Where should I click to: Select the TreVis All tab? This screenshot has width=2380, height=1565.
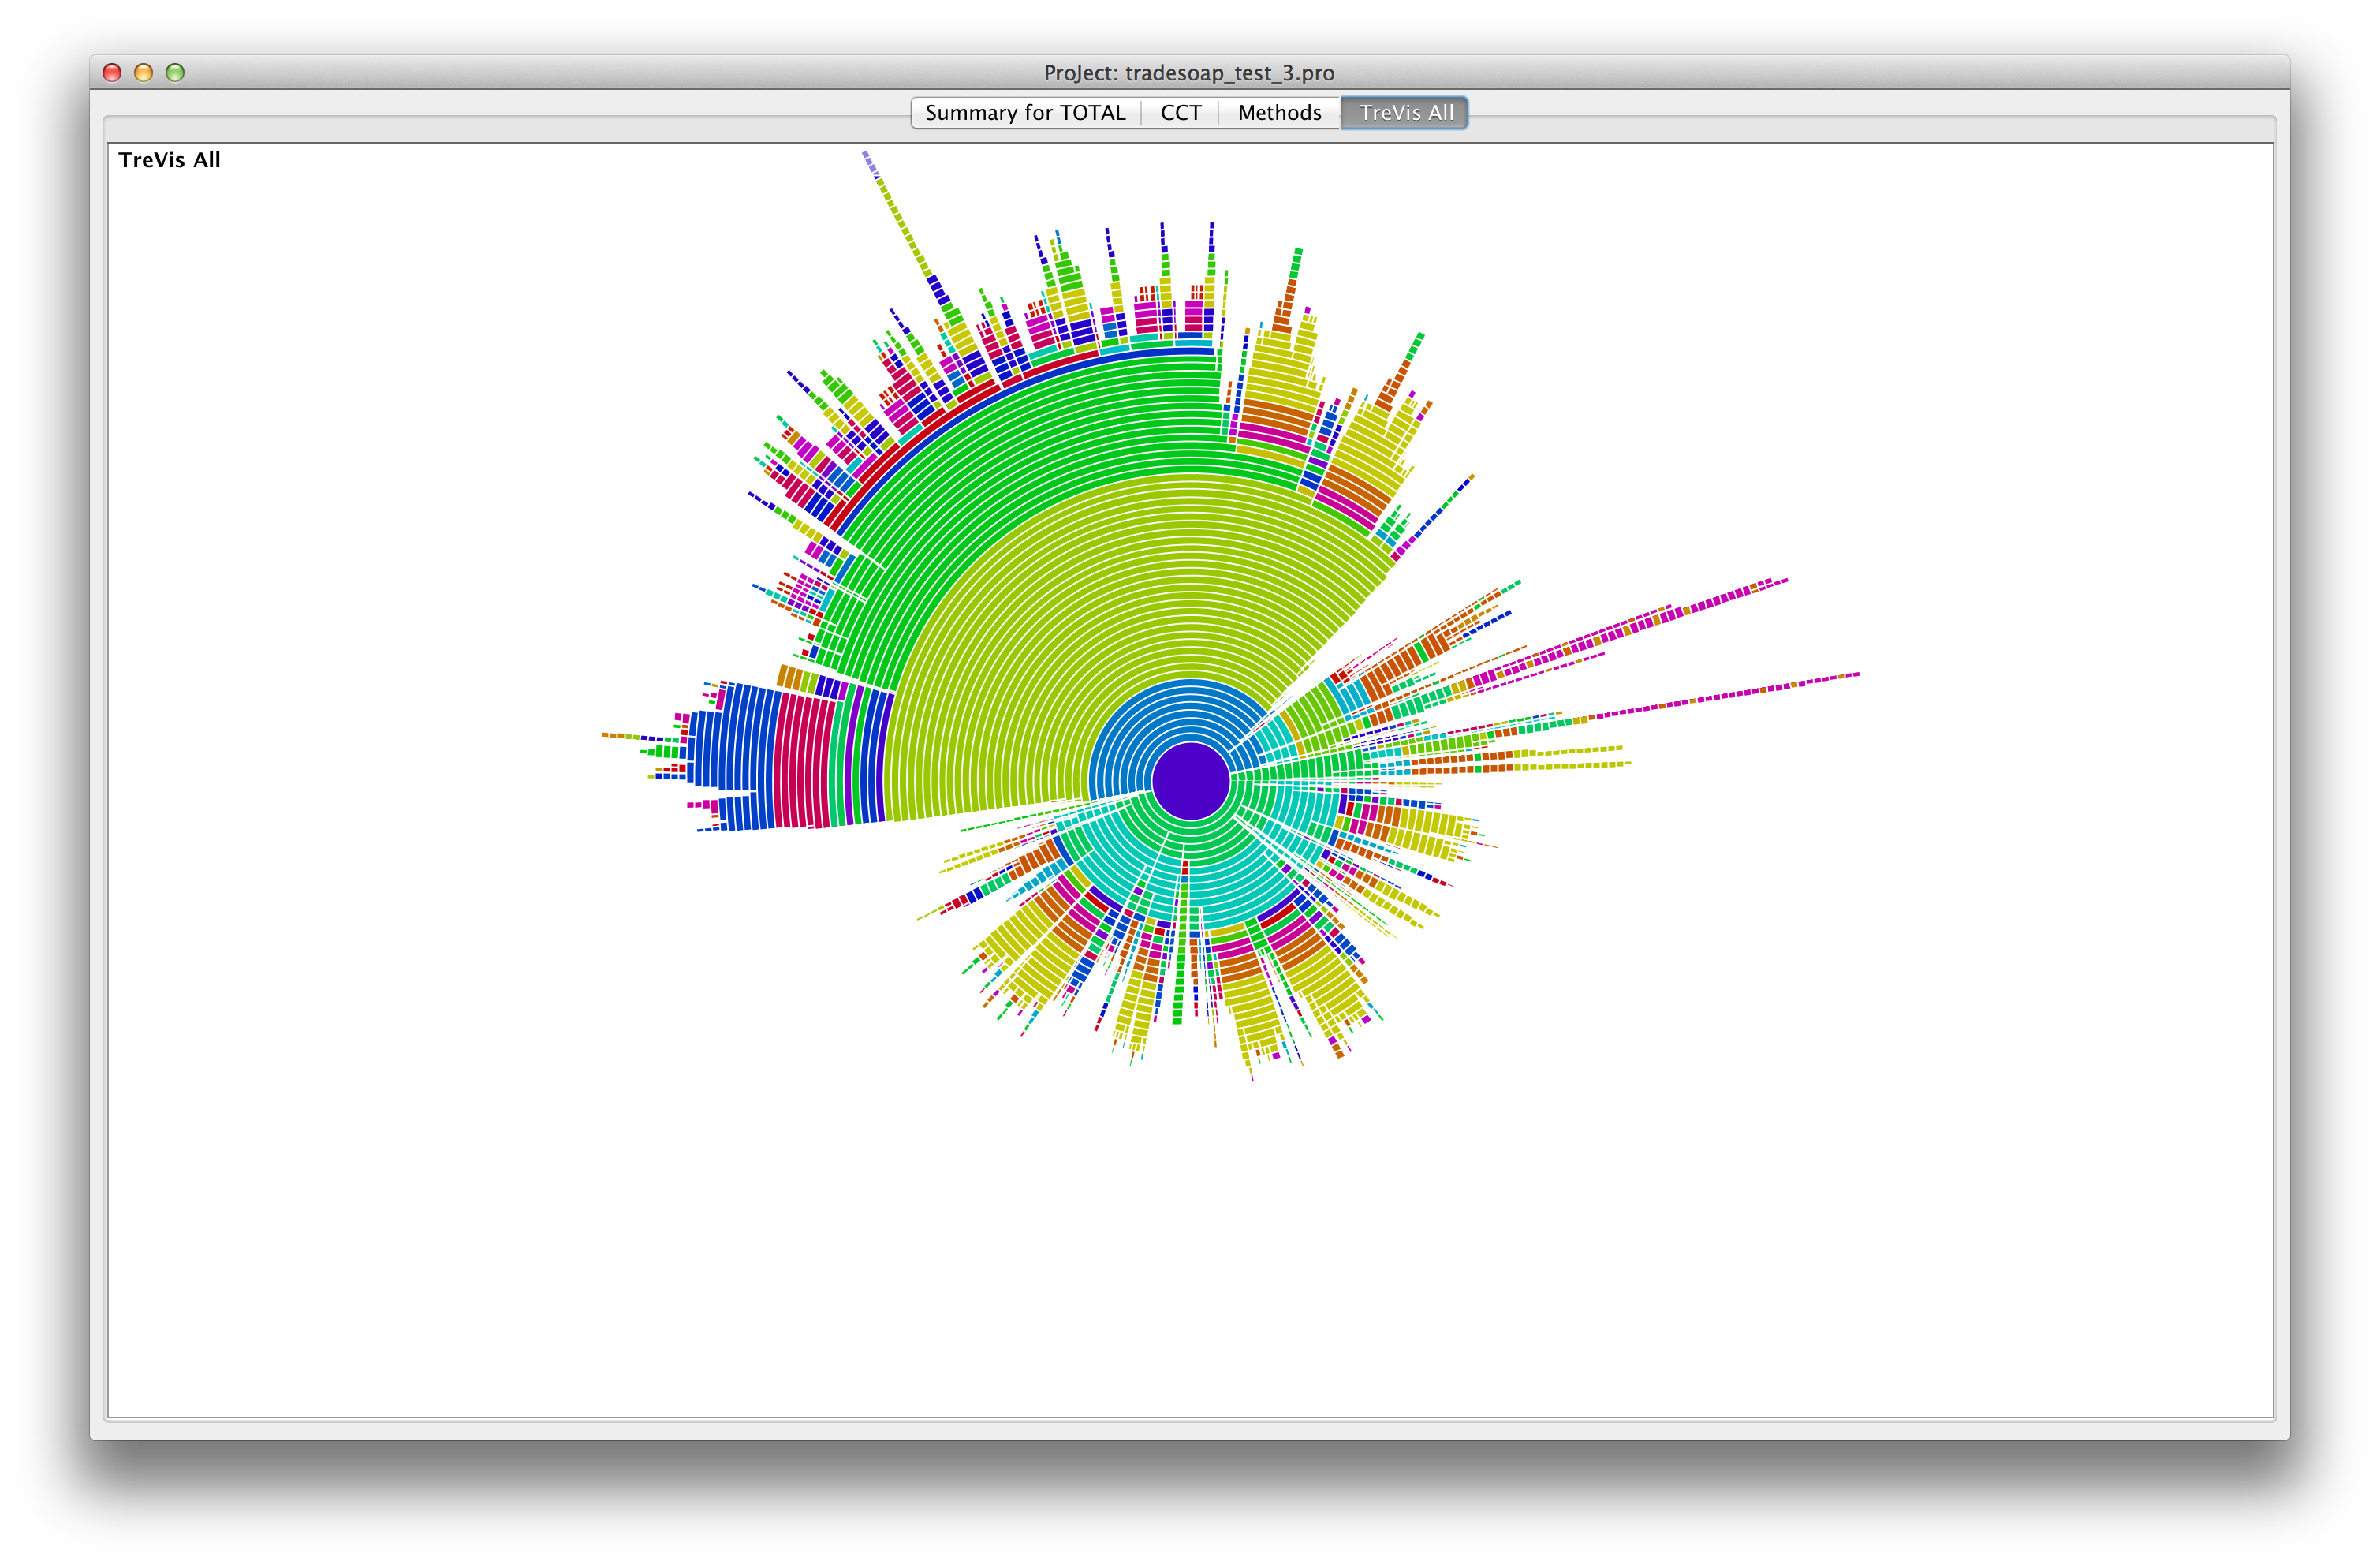click(x=1405, y=113)
